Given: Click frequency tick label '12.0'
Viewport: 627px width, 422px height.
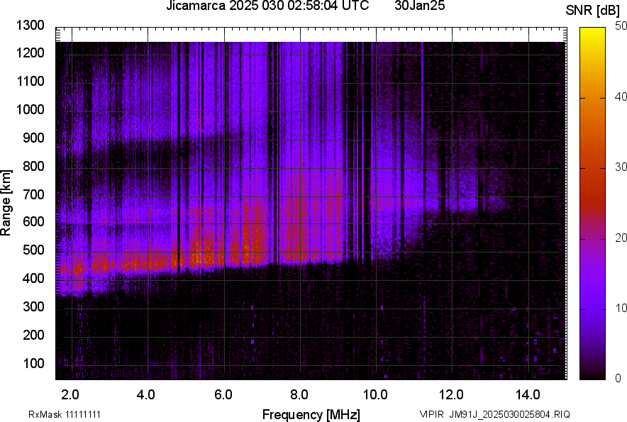Looking at the screenshot, I should pyautogui.click(x=451, y=395).
